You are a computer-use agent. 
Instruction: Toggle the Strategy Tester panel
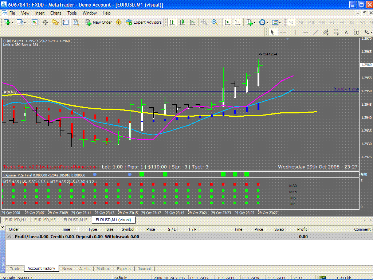[76, 22]
